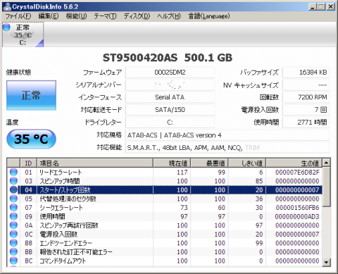Viewport: 338px width, 274px height.
Task: Click the interface field Serial ATA
Action: [170, 97]
